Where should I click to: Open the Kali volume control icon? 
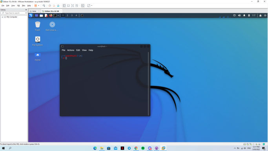[239, 15]
